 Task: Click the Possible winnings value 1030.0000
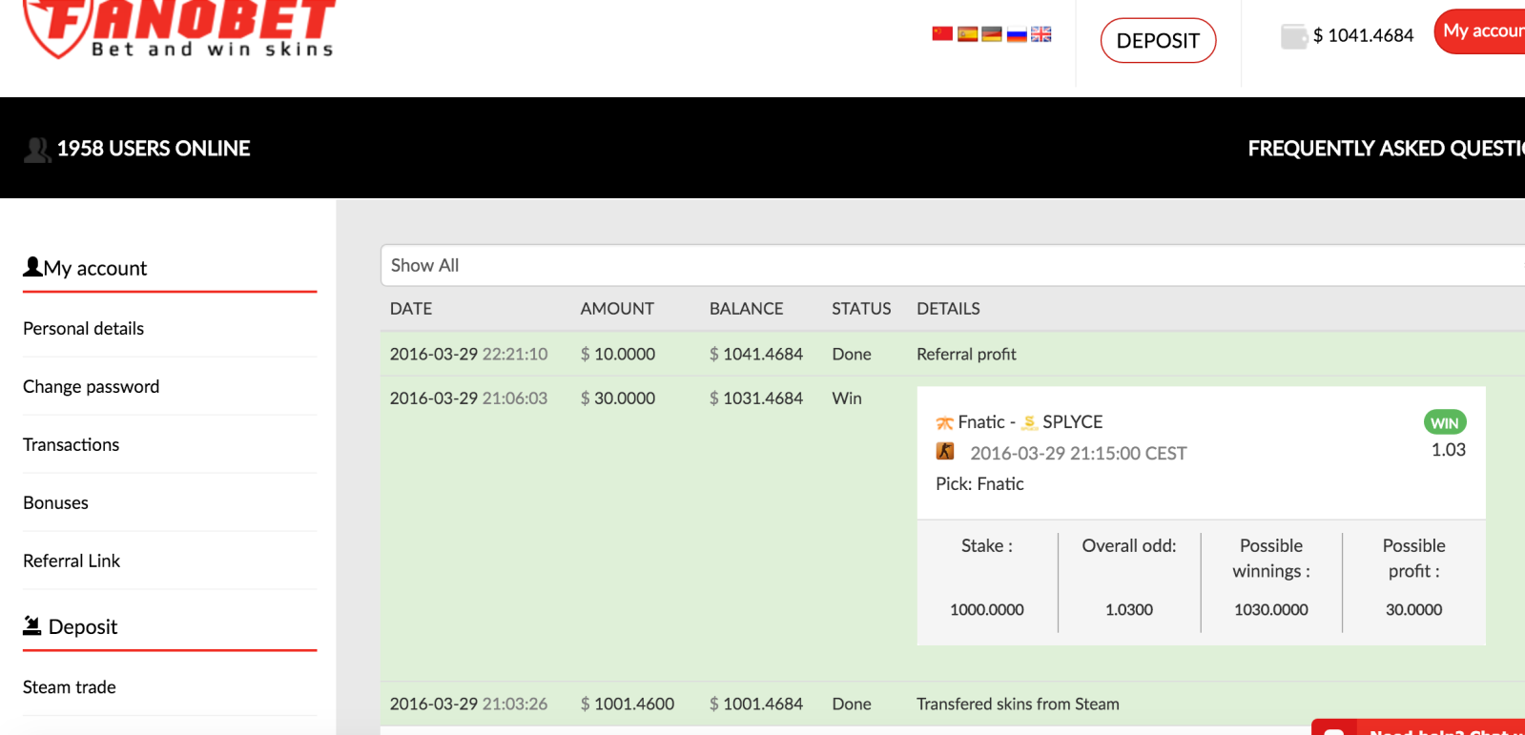tap(1271, 610)
